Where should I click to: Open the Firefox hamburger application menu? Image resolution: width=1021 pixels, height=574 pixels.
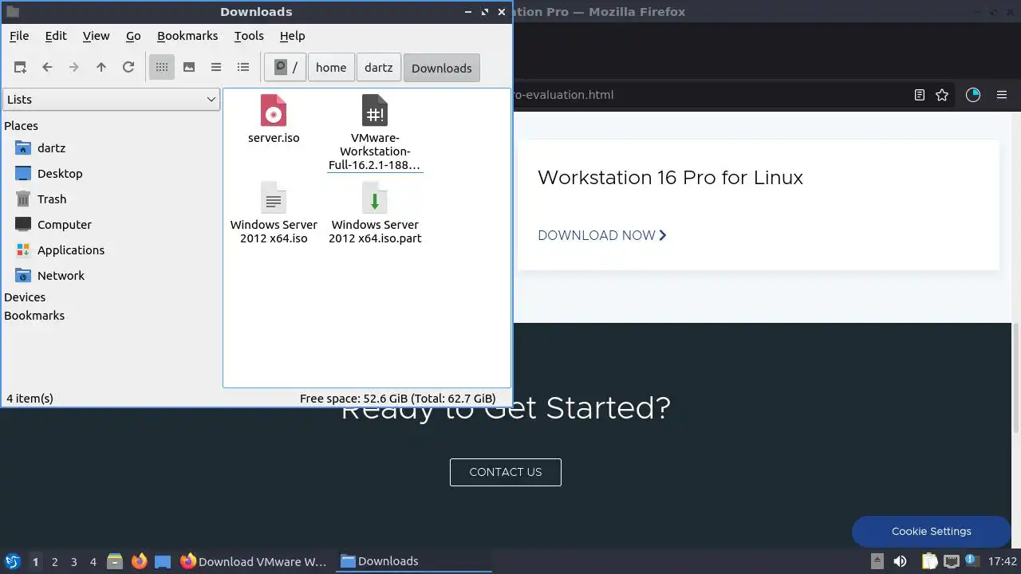(1002, 95)
